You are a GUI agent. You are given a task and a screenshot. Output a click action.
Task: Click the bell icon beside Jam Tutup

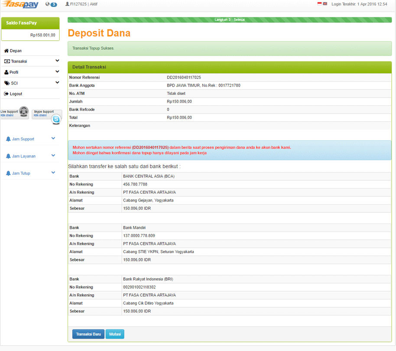8,173
